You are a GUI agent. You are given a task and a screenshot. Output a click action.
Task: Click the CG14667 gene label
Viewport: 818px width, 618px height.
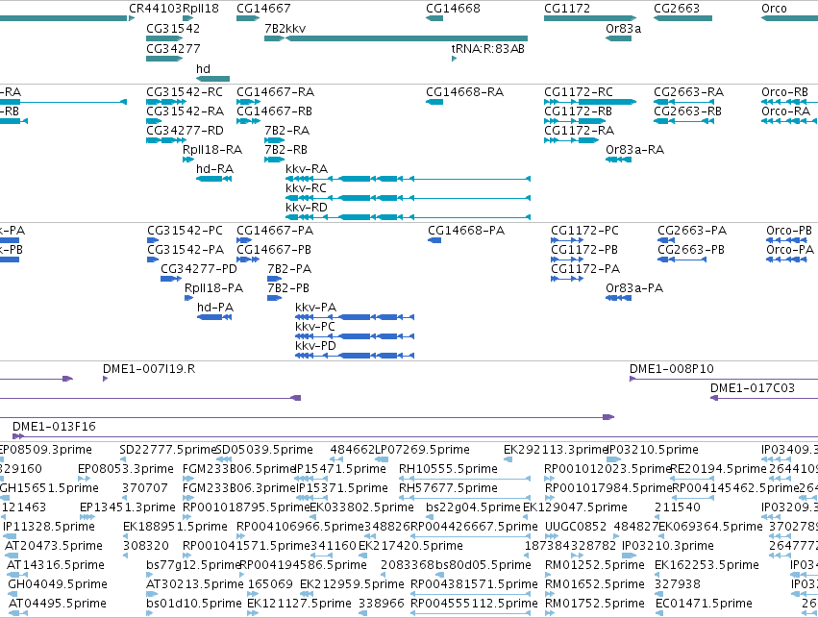click(263, 9)
